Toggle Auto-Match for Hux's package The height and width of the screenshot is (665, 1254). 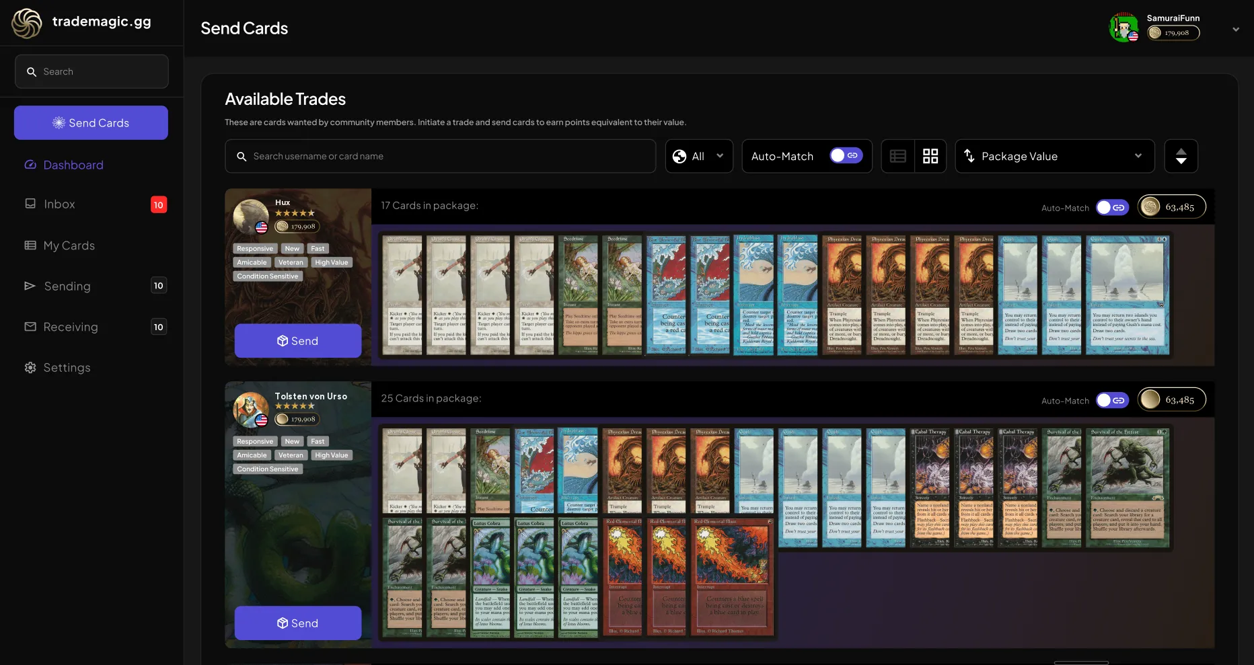pyautogui.click(x=1112, y=208)
